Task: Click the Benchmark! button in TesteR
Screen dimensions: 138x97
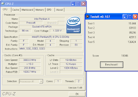Action: 112,65
